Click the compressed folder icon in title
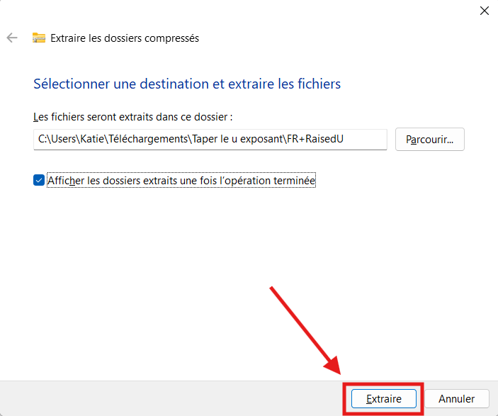The image size is (498, 416). coord(39,38)
